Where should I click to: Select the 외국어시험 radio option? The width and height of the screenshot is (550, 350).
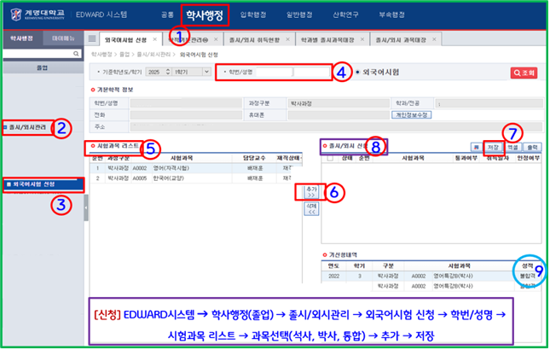pos(356,73)
